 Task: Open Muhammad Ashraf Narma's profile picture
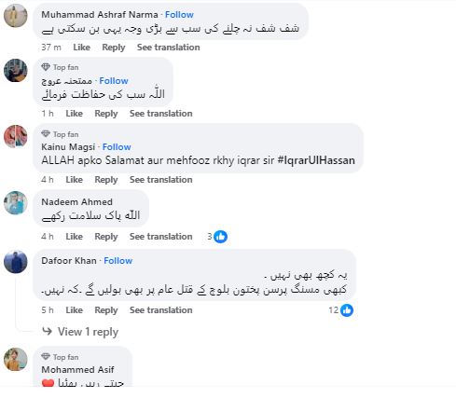click(16, 16)
